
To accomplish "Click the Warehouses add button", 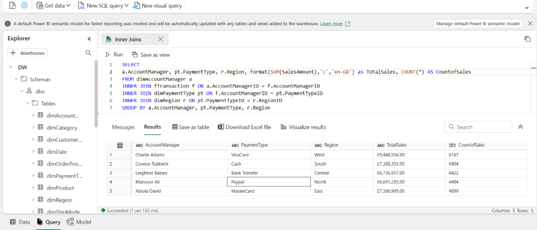I will click(x=27, y=53).
